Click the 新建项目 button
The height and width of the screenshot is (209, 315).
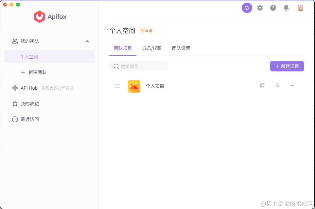tap(287, 66)
